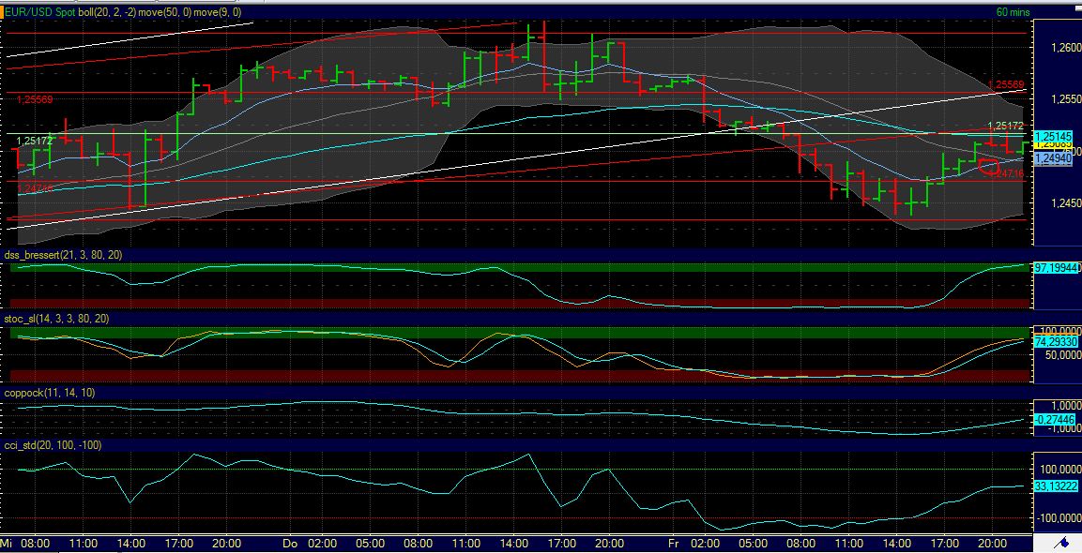Click the stoc_sl(14, 3, 3, 80, 20) panel title
The width and height of the screenshot is (1082, 553).
pyautogui.click(x=56, y=319)
